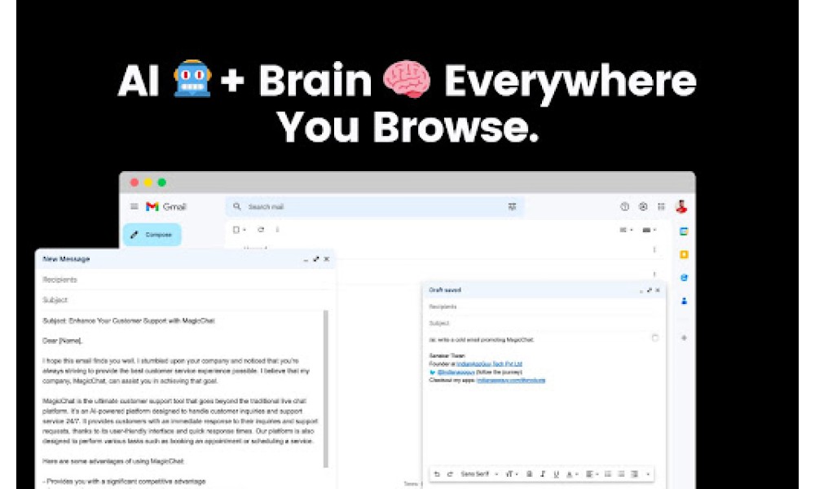Open the Gmail main menu hamburger icon
The image size is (815, 489).
click(x=134, y=207)
